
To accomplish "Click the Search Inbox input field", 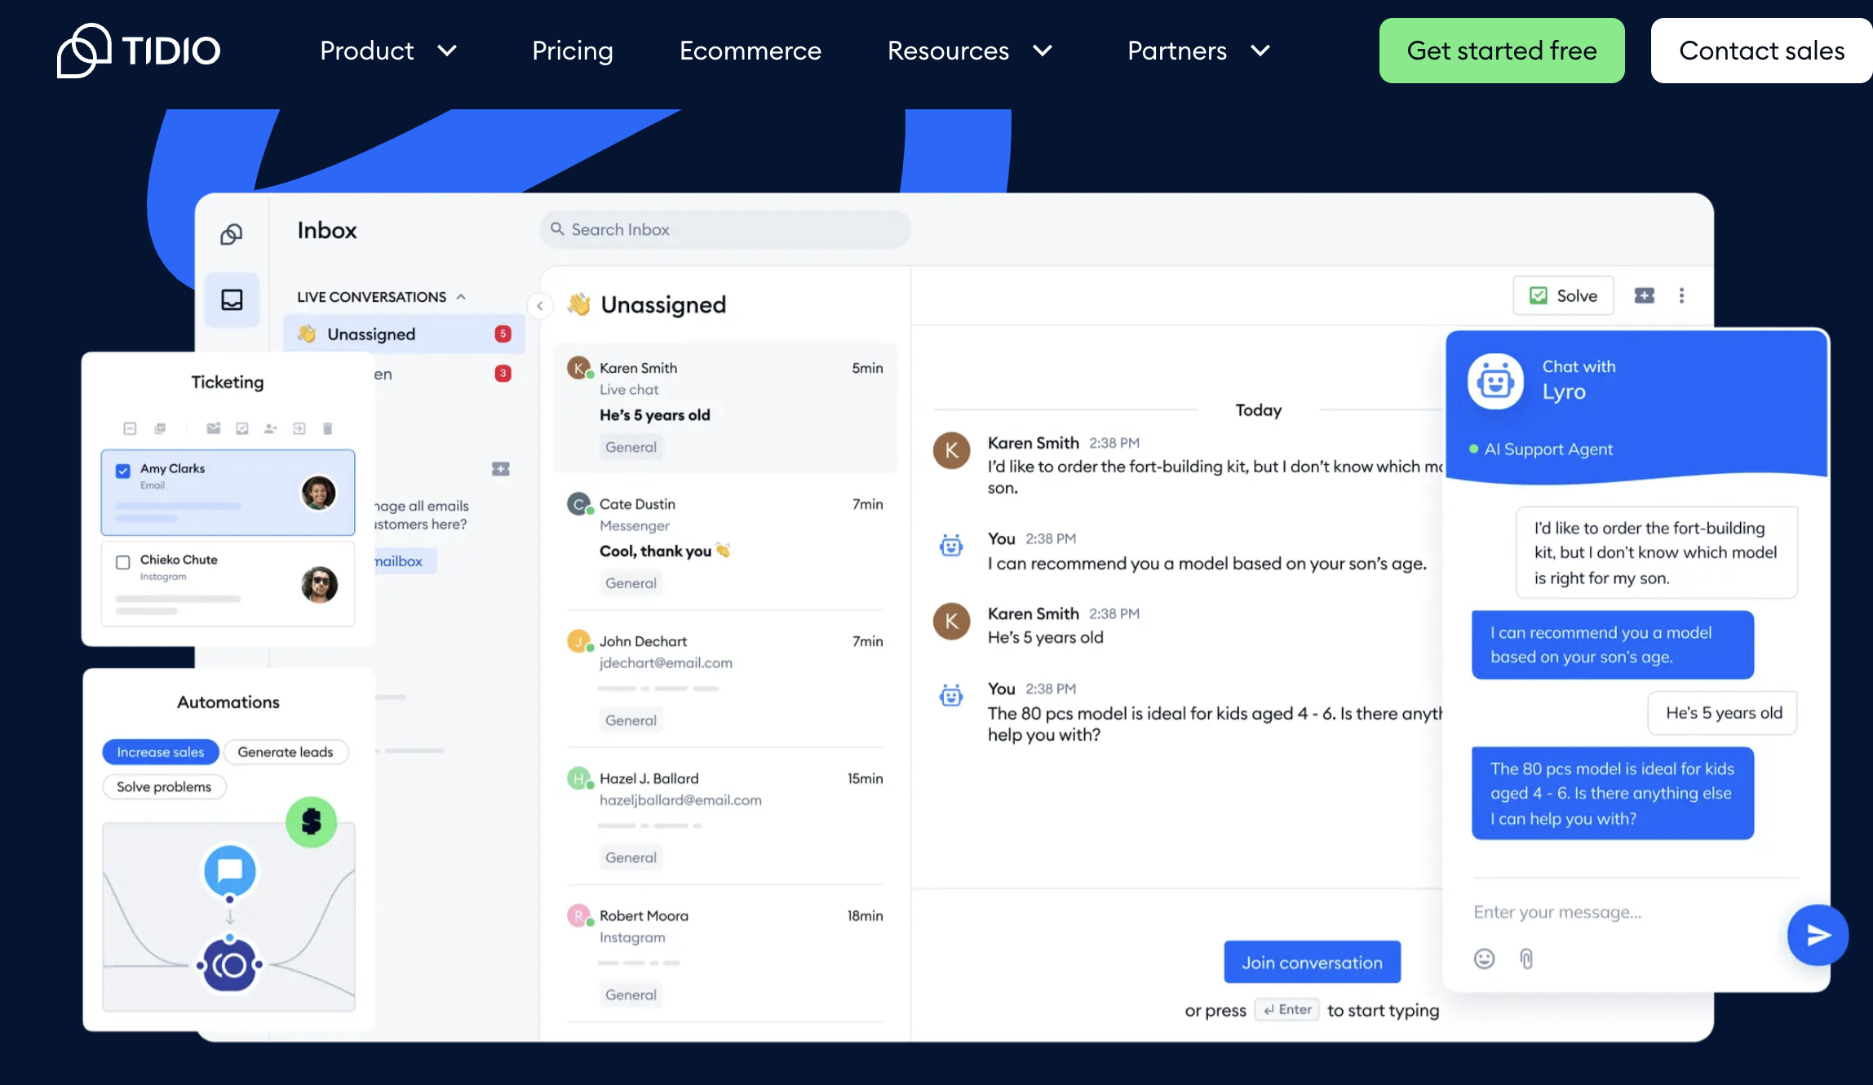I will click(724, 228).
